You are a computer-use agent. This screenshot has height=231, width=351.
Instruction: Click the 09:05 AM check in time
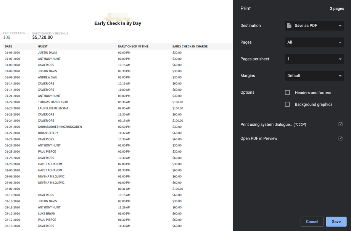tap(124, 108)
